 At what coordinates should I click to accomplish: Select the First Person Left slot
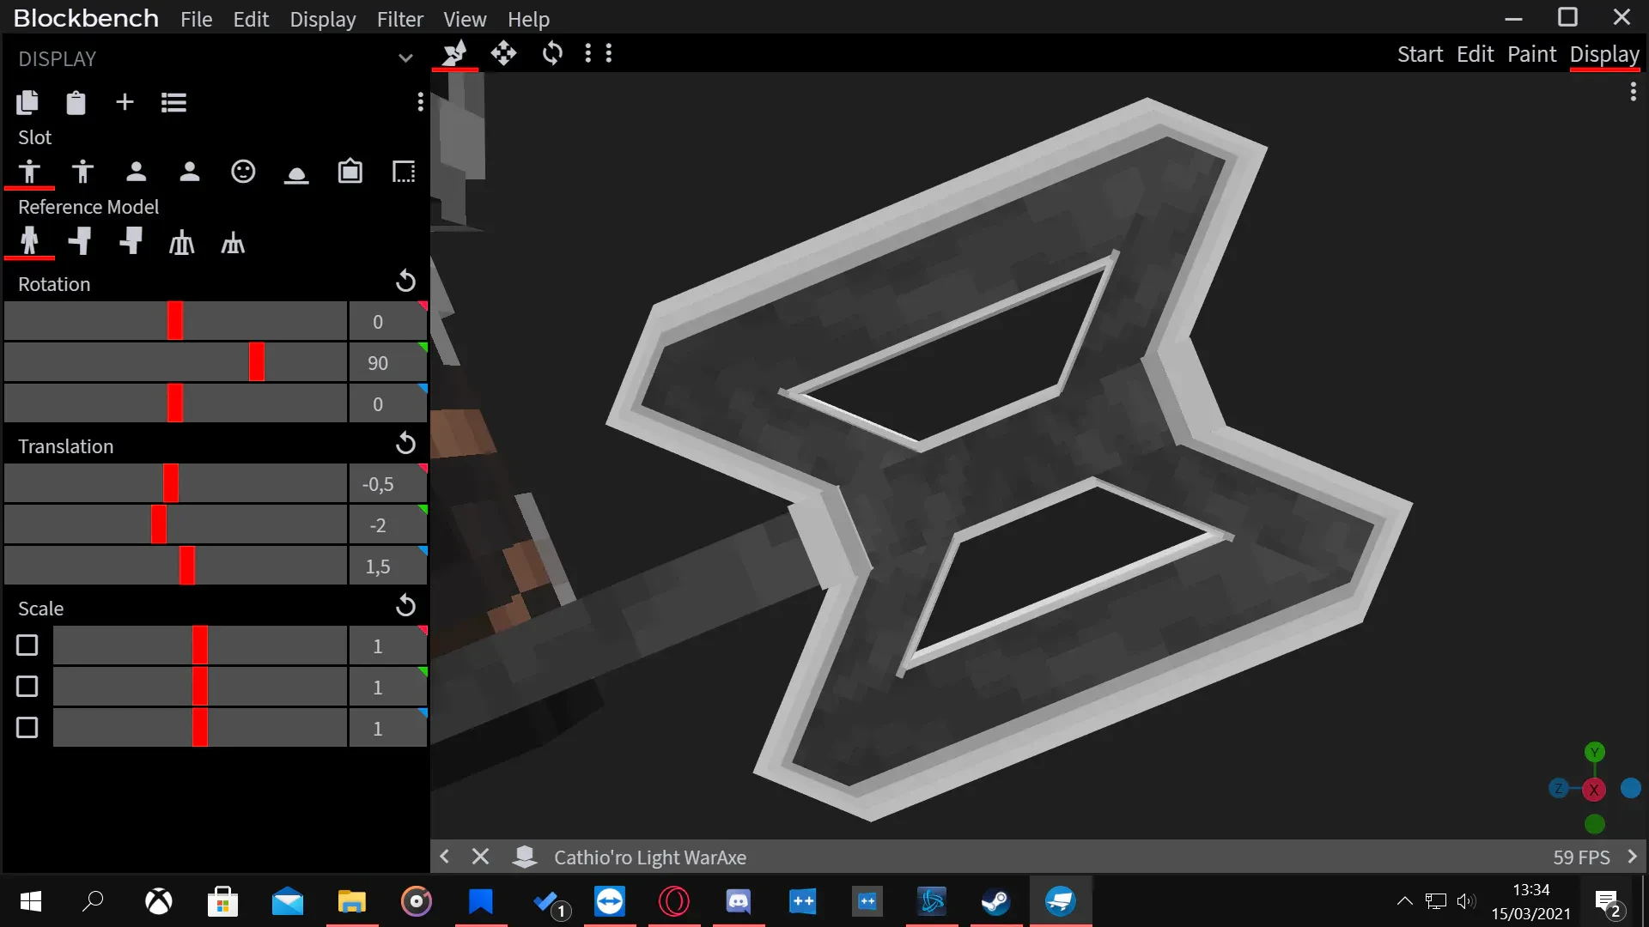click(x=190, y=172)
